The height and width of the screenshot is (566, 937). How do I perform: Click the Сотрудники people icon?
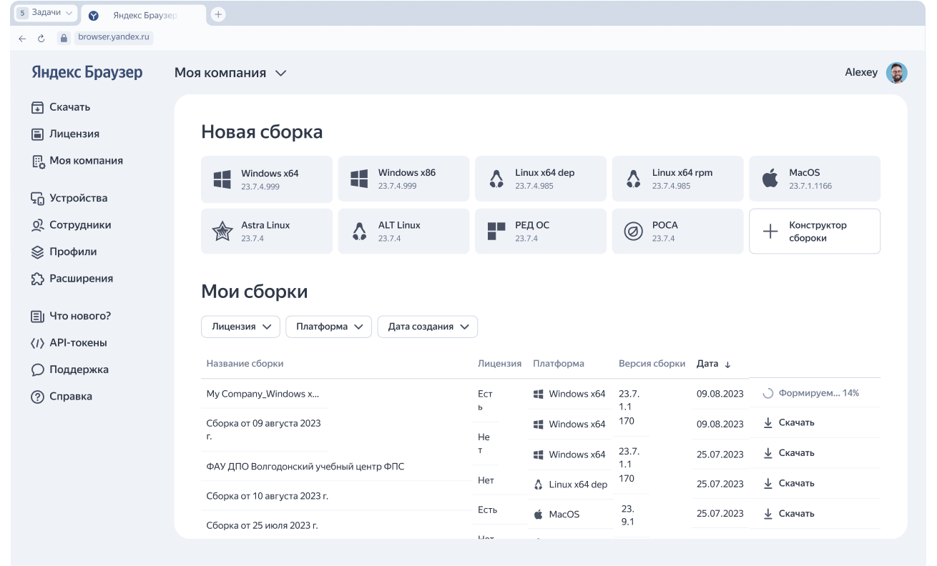(38, 225)
